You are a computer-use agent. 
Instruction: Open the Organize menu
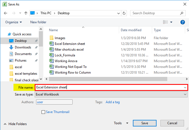13,22
